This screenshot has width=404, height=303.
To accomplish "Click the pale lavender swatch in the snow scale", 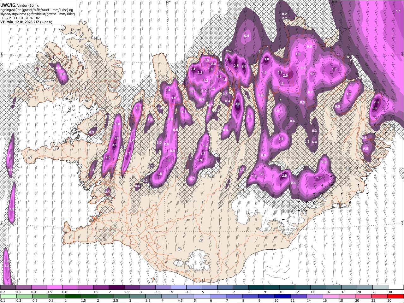I will coord(178,288).
